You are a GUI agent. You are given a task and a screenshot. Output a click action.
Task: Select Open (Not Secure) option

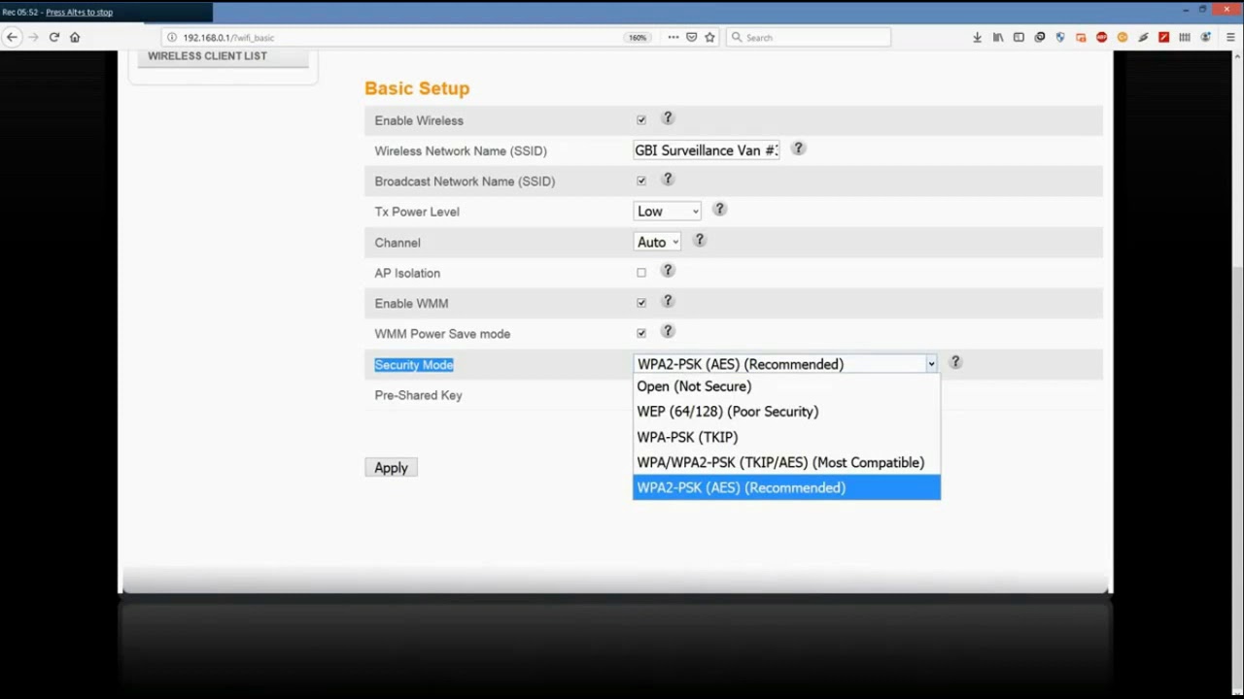point(786,386)
